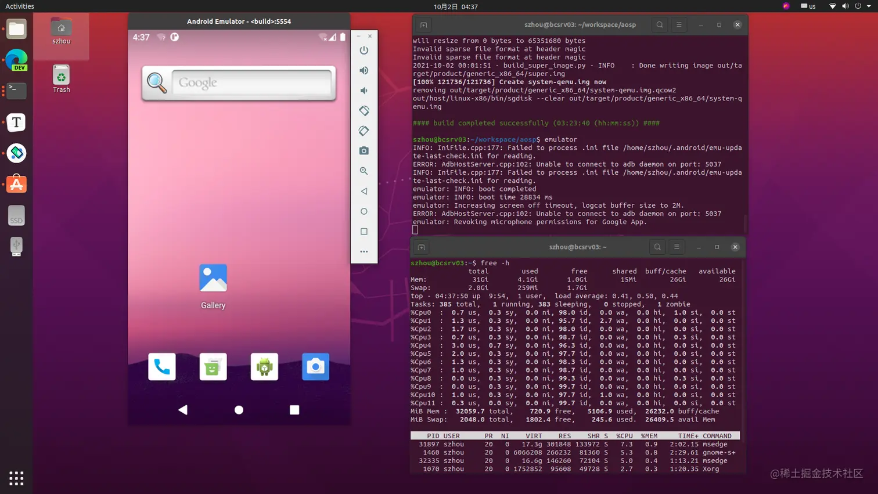Open emulator extended controls (three dots)
The width and height of the screenshot is (878, 494).
tap(364, 251)
